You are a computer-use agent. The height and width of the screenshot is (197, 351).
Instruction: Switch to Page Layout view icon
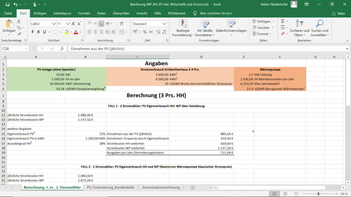click(285, 194)
